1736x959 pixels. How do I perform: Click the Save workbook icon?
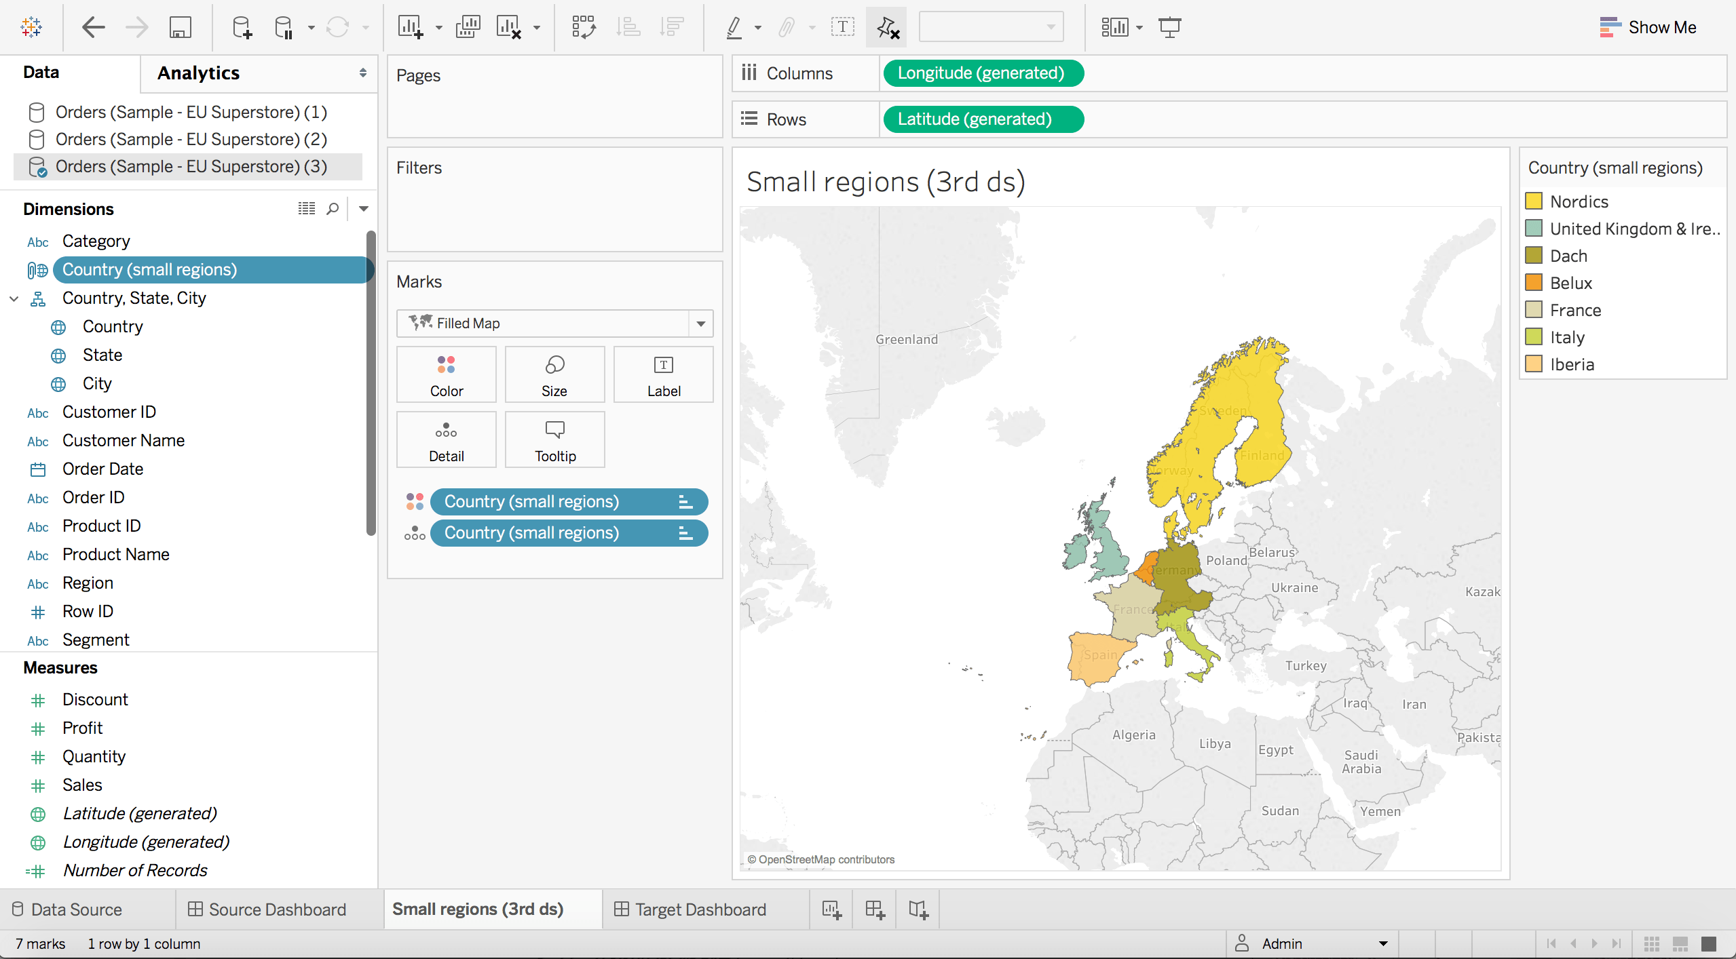coord(180,28)
